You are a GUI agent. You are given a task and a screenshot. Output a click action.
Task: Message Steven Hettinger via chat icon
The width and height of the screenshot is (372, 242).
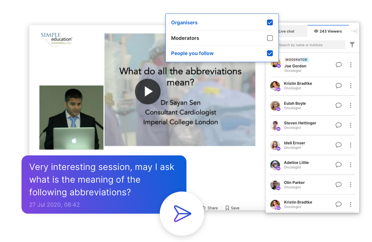[x=339, y=125]
